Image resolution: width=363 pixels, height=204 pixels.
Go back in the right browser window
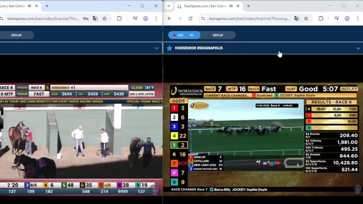point(169,18)
